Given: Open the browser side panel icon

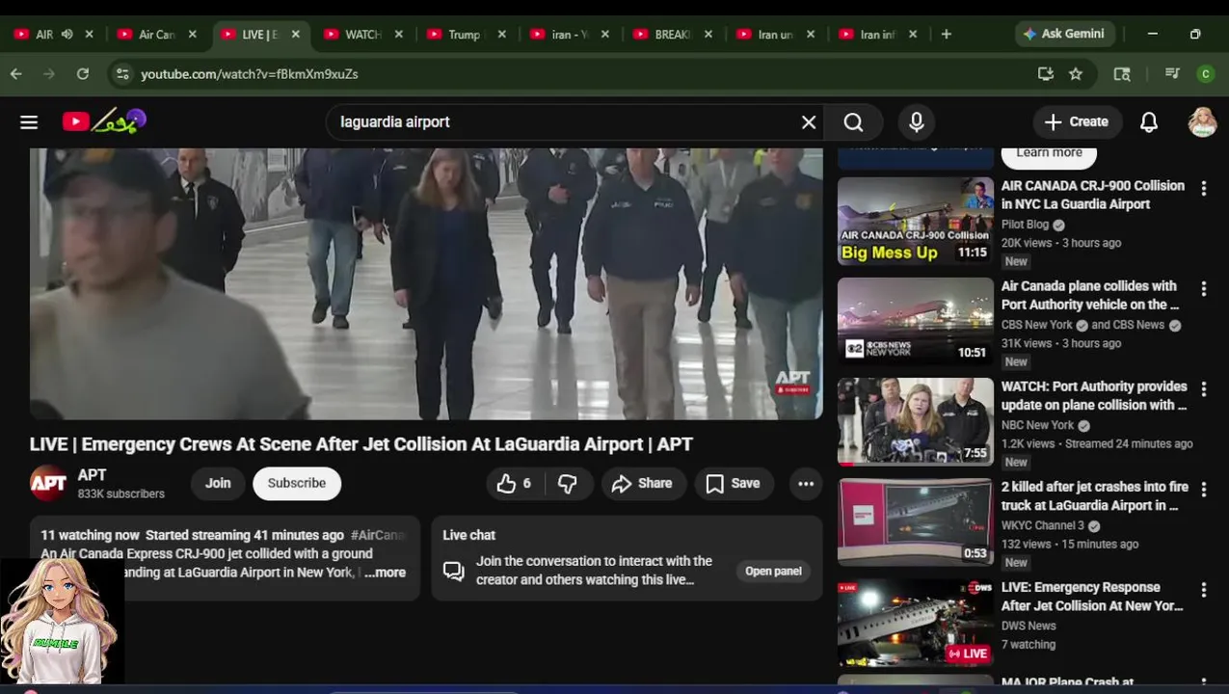Looking at the screenshot, I should tap(1122, 74).
